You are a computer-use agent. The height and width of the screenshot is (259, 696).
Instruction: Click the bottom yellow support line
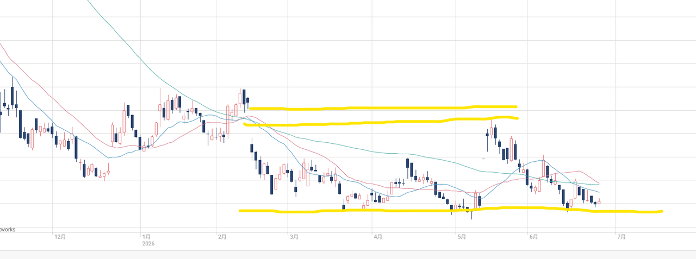(450, 210)
